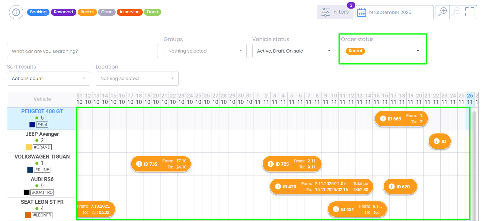Click the blue color swatch for Peugeot 408

click(x=32, y=124)
